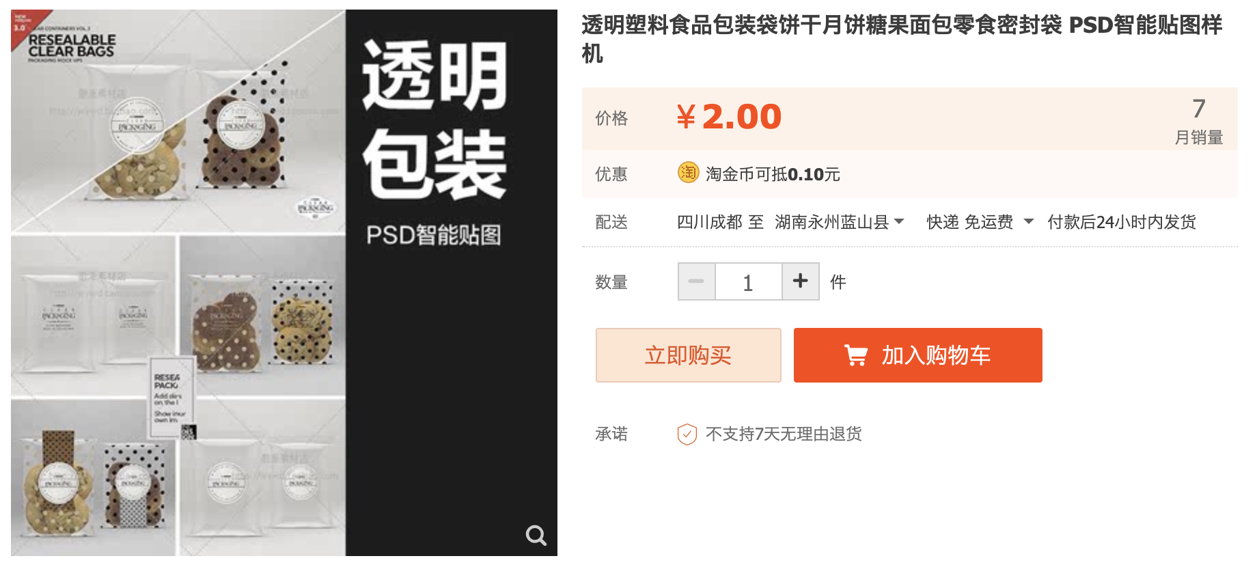Viewport: 1257px width, 567px height.
Task: Click the magnifier zoom icon on product image
Action: (536, 535)
